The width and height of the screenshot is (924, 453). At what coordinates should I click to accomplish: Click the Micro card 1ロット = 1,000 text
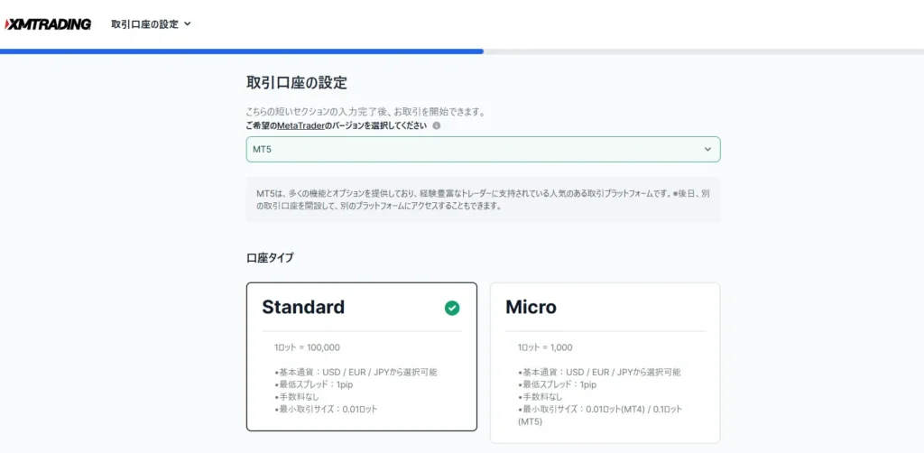coord(545,347)
